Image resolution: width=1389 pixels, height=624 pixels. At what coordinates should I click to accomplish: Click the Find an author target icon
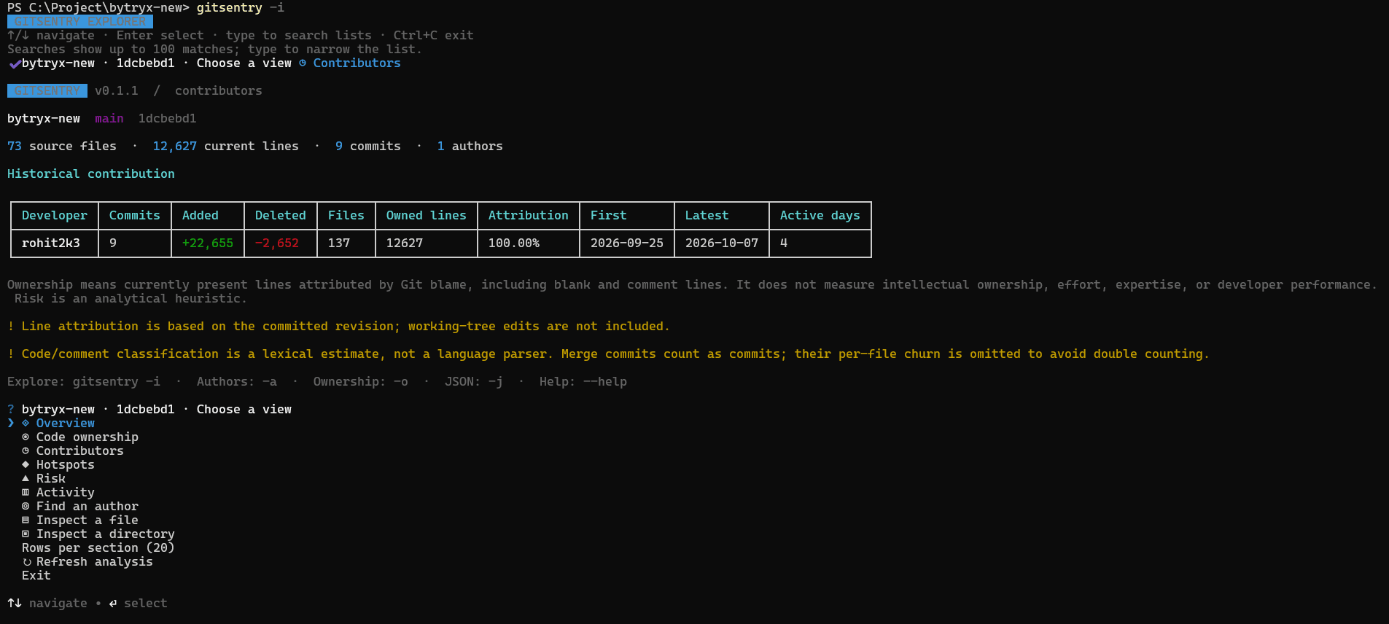(26, 507)
